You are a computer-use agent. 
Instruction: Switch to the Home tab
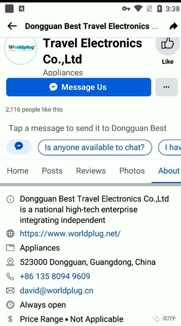point(18,171)
